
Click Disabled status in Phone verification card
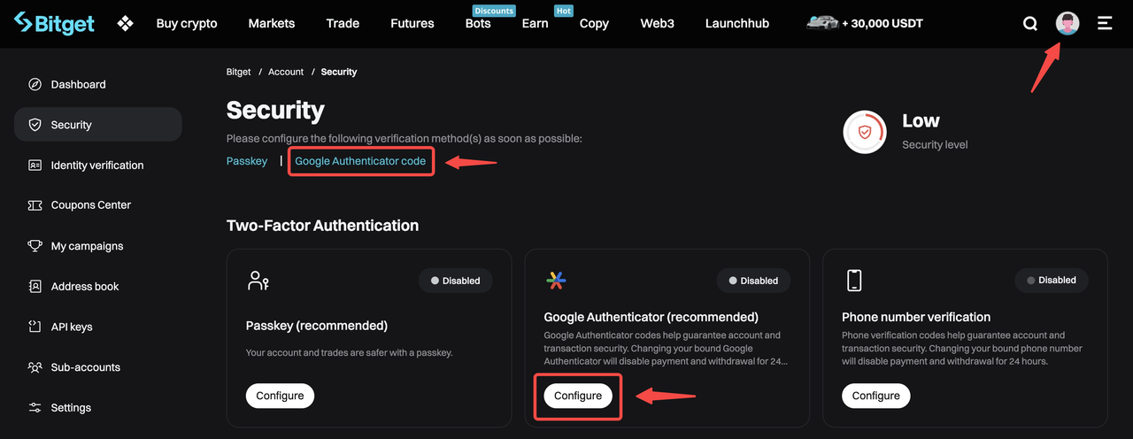1052,281
